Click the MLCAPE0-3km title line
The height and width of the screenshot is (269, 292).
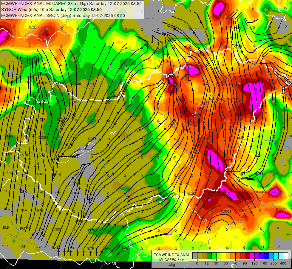coord(71,4)
